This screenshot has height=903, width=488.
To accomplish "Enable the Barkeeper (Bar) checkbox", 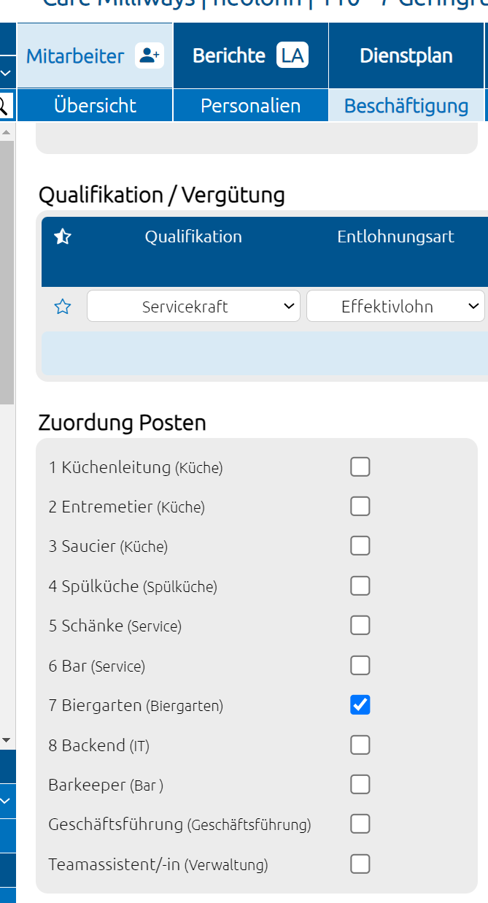I will (x=360, y=784).
